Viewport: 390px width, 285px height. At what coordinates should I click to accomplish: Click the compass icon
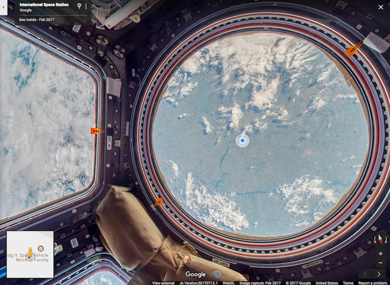point(380,239)
